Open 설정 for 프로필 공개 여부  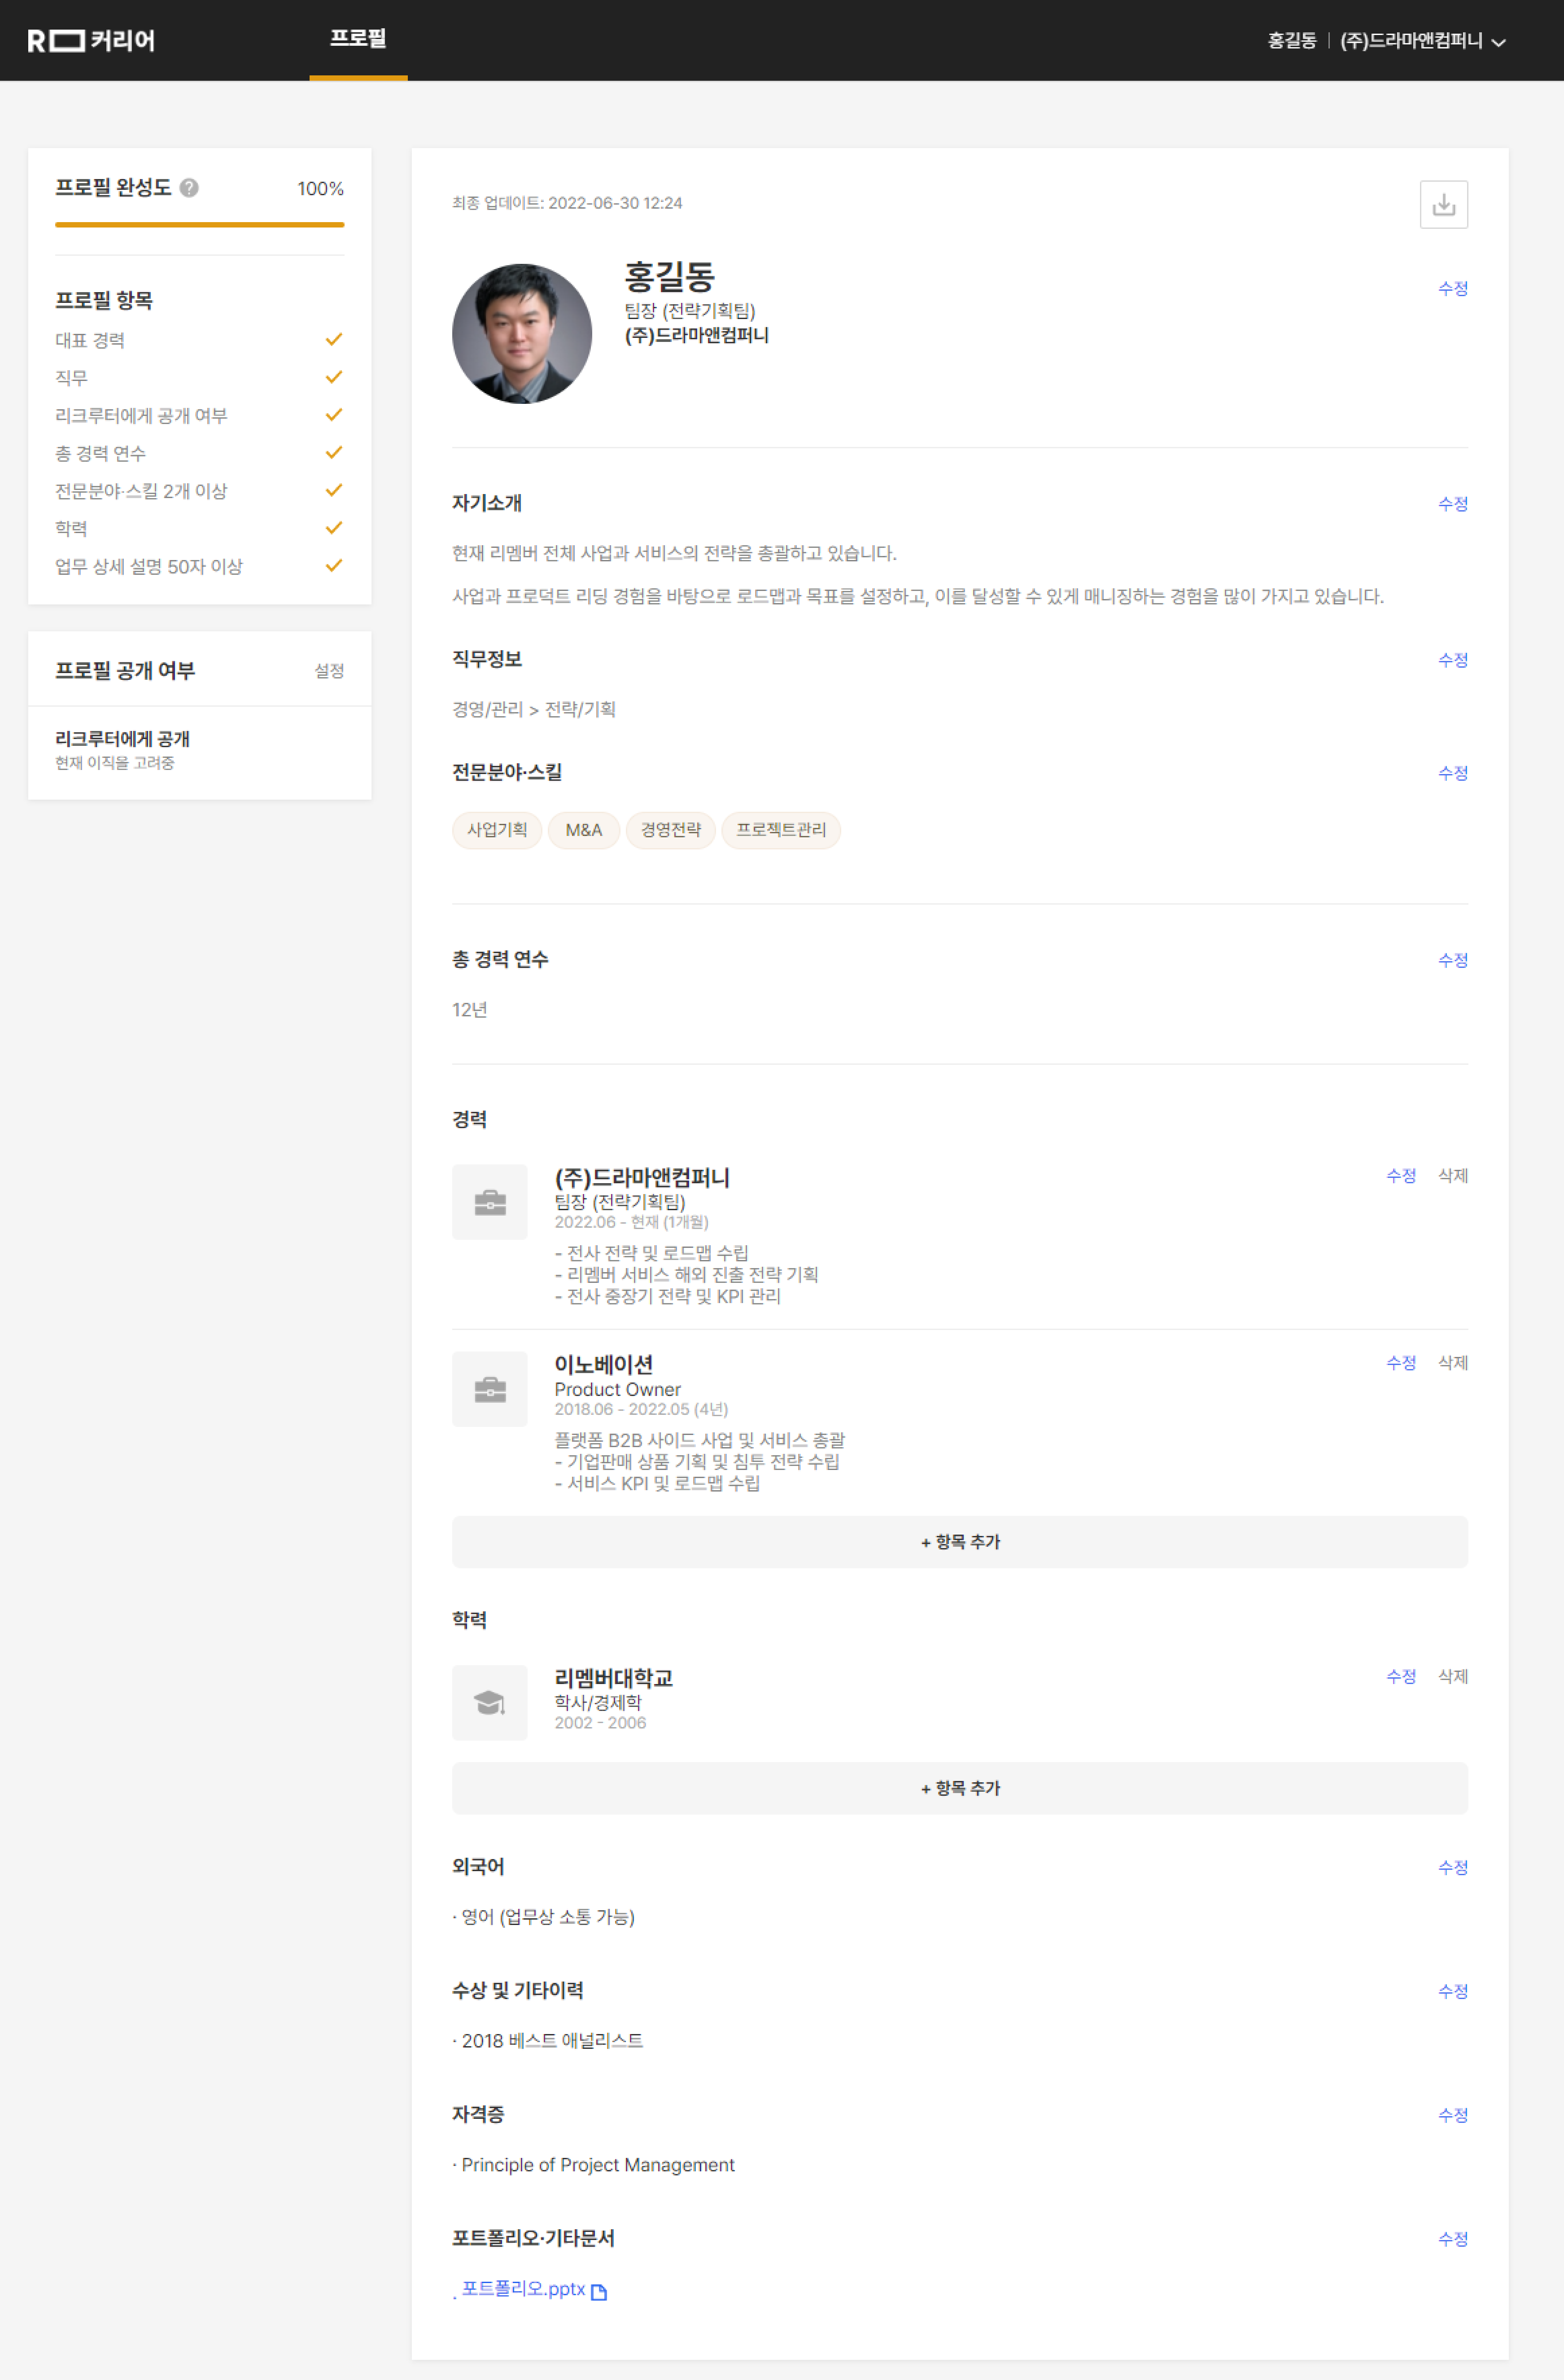click(329, 671)
